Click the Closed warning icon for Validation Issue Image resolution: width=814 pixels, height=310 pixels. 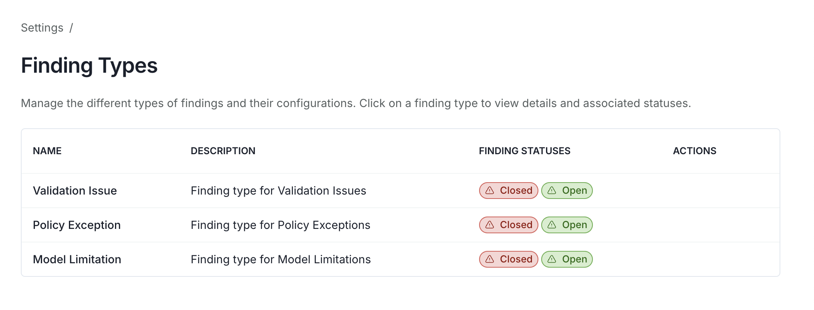(x=490, y=191)
